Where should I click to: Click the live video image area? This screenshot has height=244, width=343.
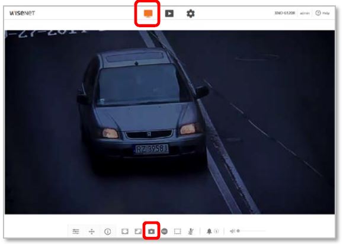(x=170, y=122)
